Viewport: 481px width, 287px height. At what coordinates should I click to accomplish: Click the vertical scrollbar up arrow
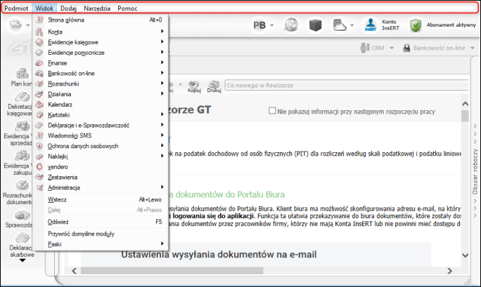tap(465, 104)
